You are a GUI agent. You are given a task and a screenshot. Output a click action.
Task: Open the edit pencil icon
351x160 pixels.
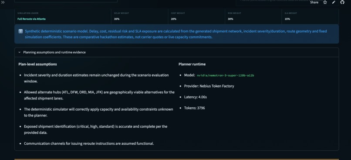pos(334,2)
